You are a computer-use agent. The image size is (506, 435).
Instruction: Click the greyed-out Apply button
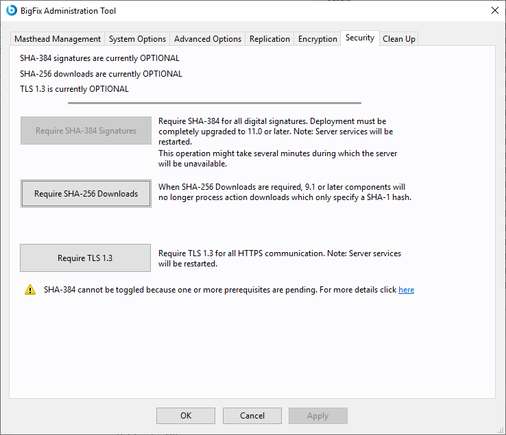pos(318,416)
